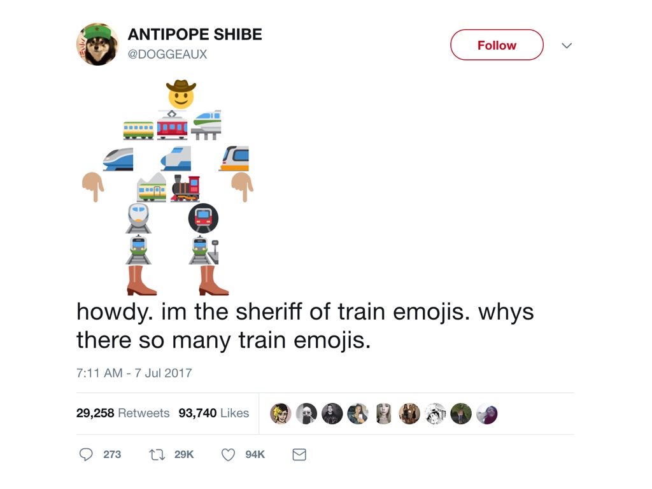Open the 7:11 AM - 7 Jul 2017 timestamp
The image size is (652, 489).
pos(134,373)
